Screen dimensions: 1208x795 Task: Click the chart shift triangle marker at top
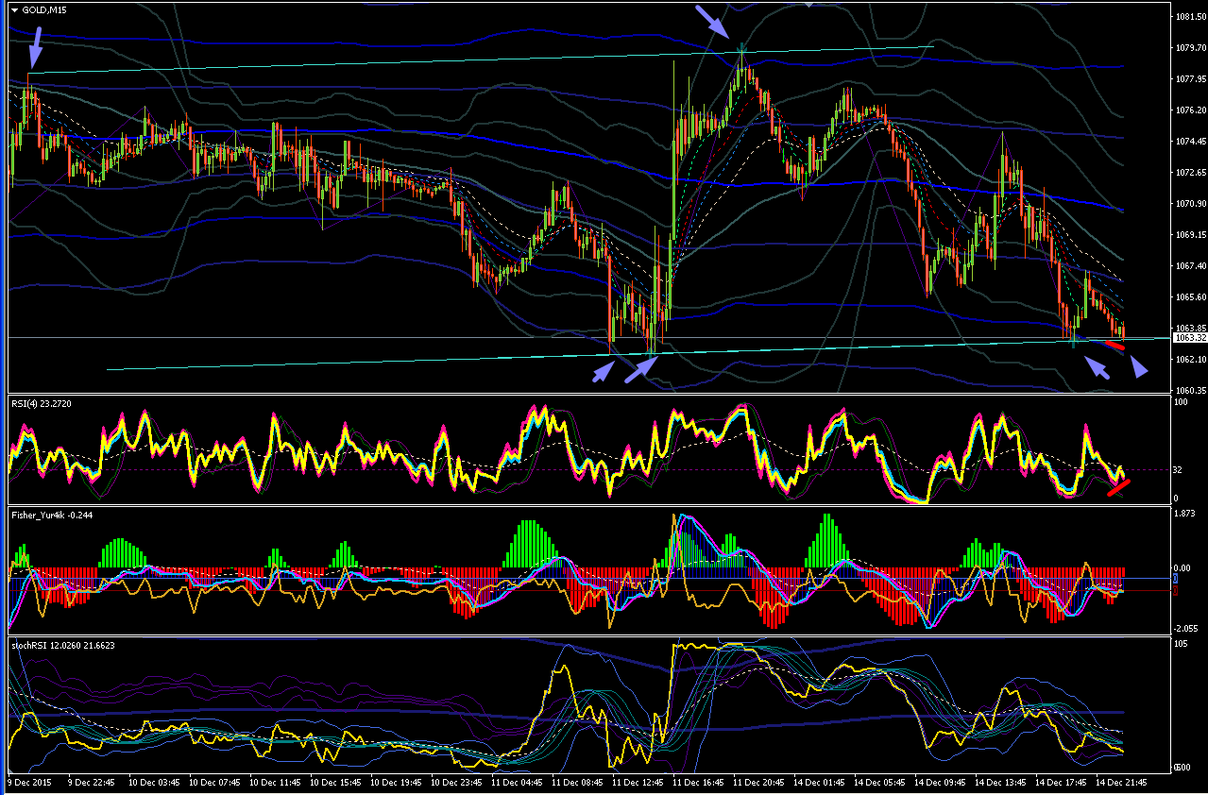pos(808,4)
